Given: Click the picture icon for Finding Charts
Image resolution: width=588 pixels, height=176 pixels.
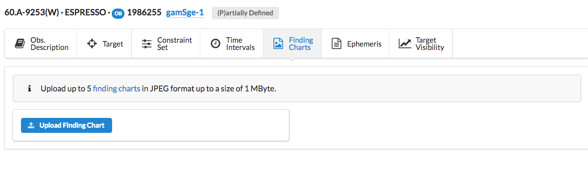Looking at the screenshot, I should click(278, 44).
